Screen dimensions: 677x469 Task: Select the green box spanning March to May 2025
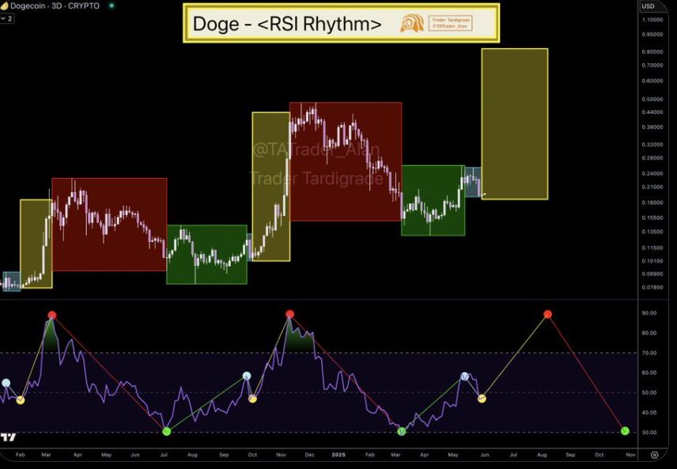click(433, 199)
